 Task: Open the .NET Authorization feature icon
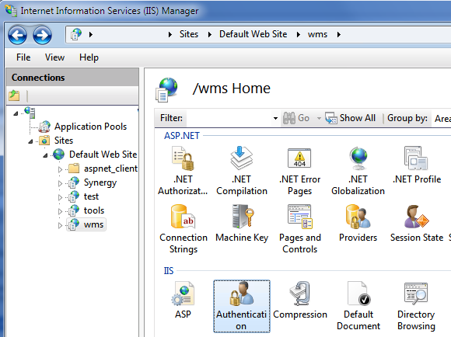pos(183,171)
